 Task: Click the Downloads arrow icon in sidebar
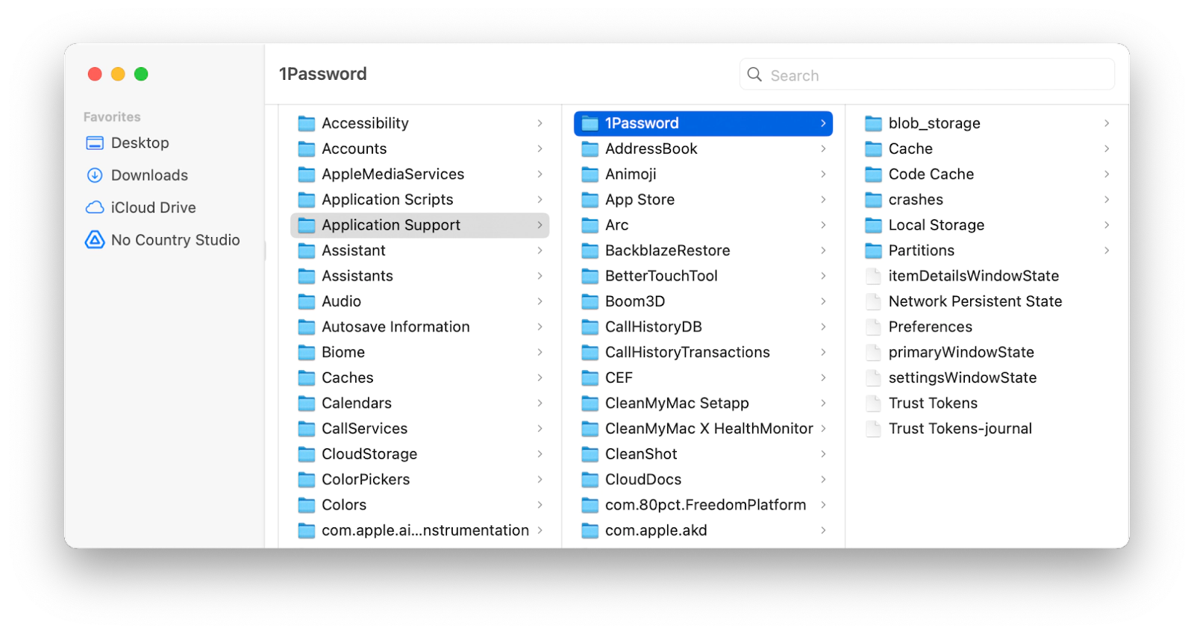95,175
